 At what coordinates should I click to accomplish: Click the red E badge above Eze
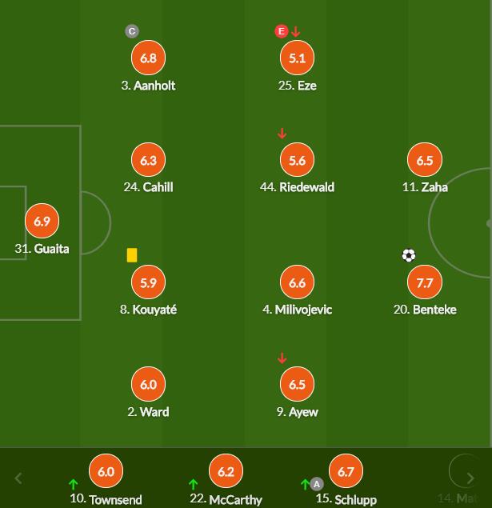tap(282, 31)
